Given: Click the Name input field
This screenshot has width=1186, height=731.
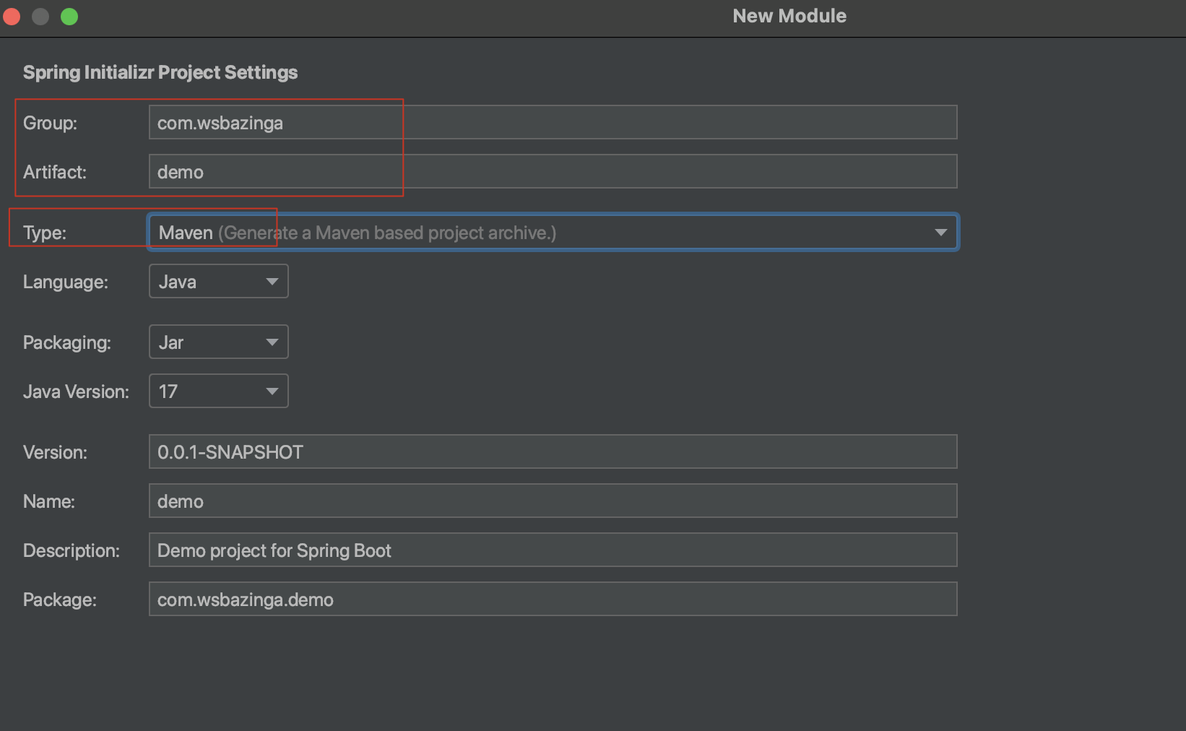Looking at the screenshot, I should (x=553, y=501).
